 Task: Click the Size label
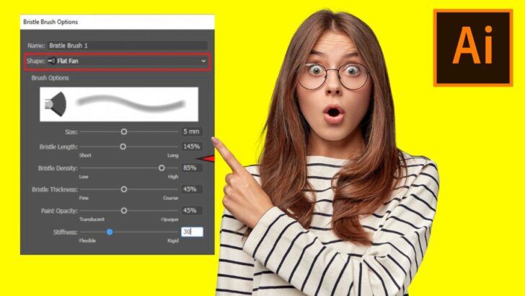coord(71,132)
